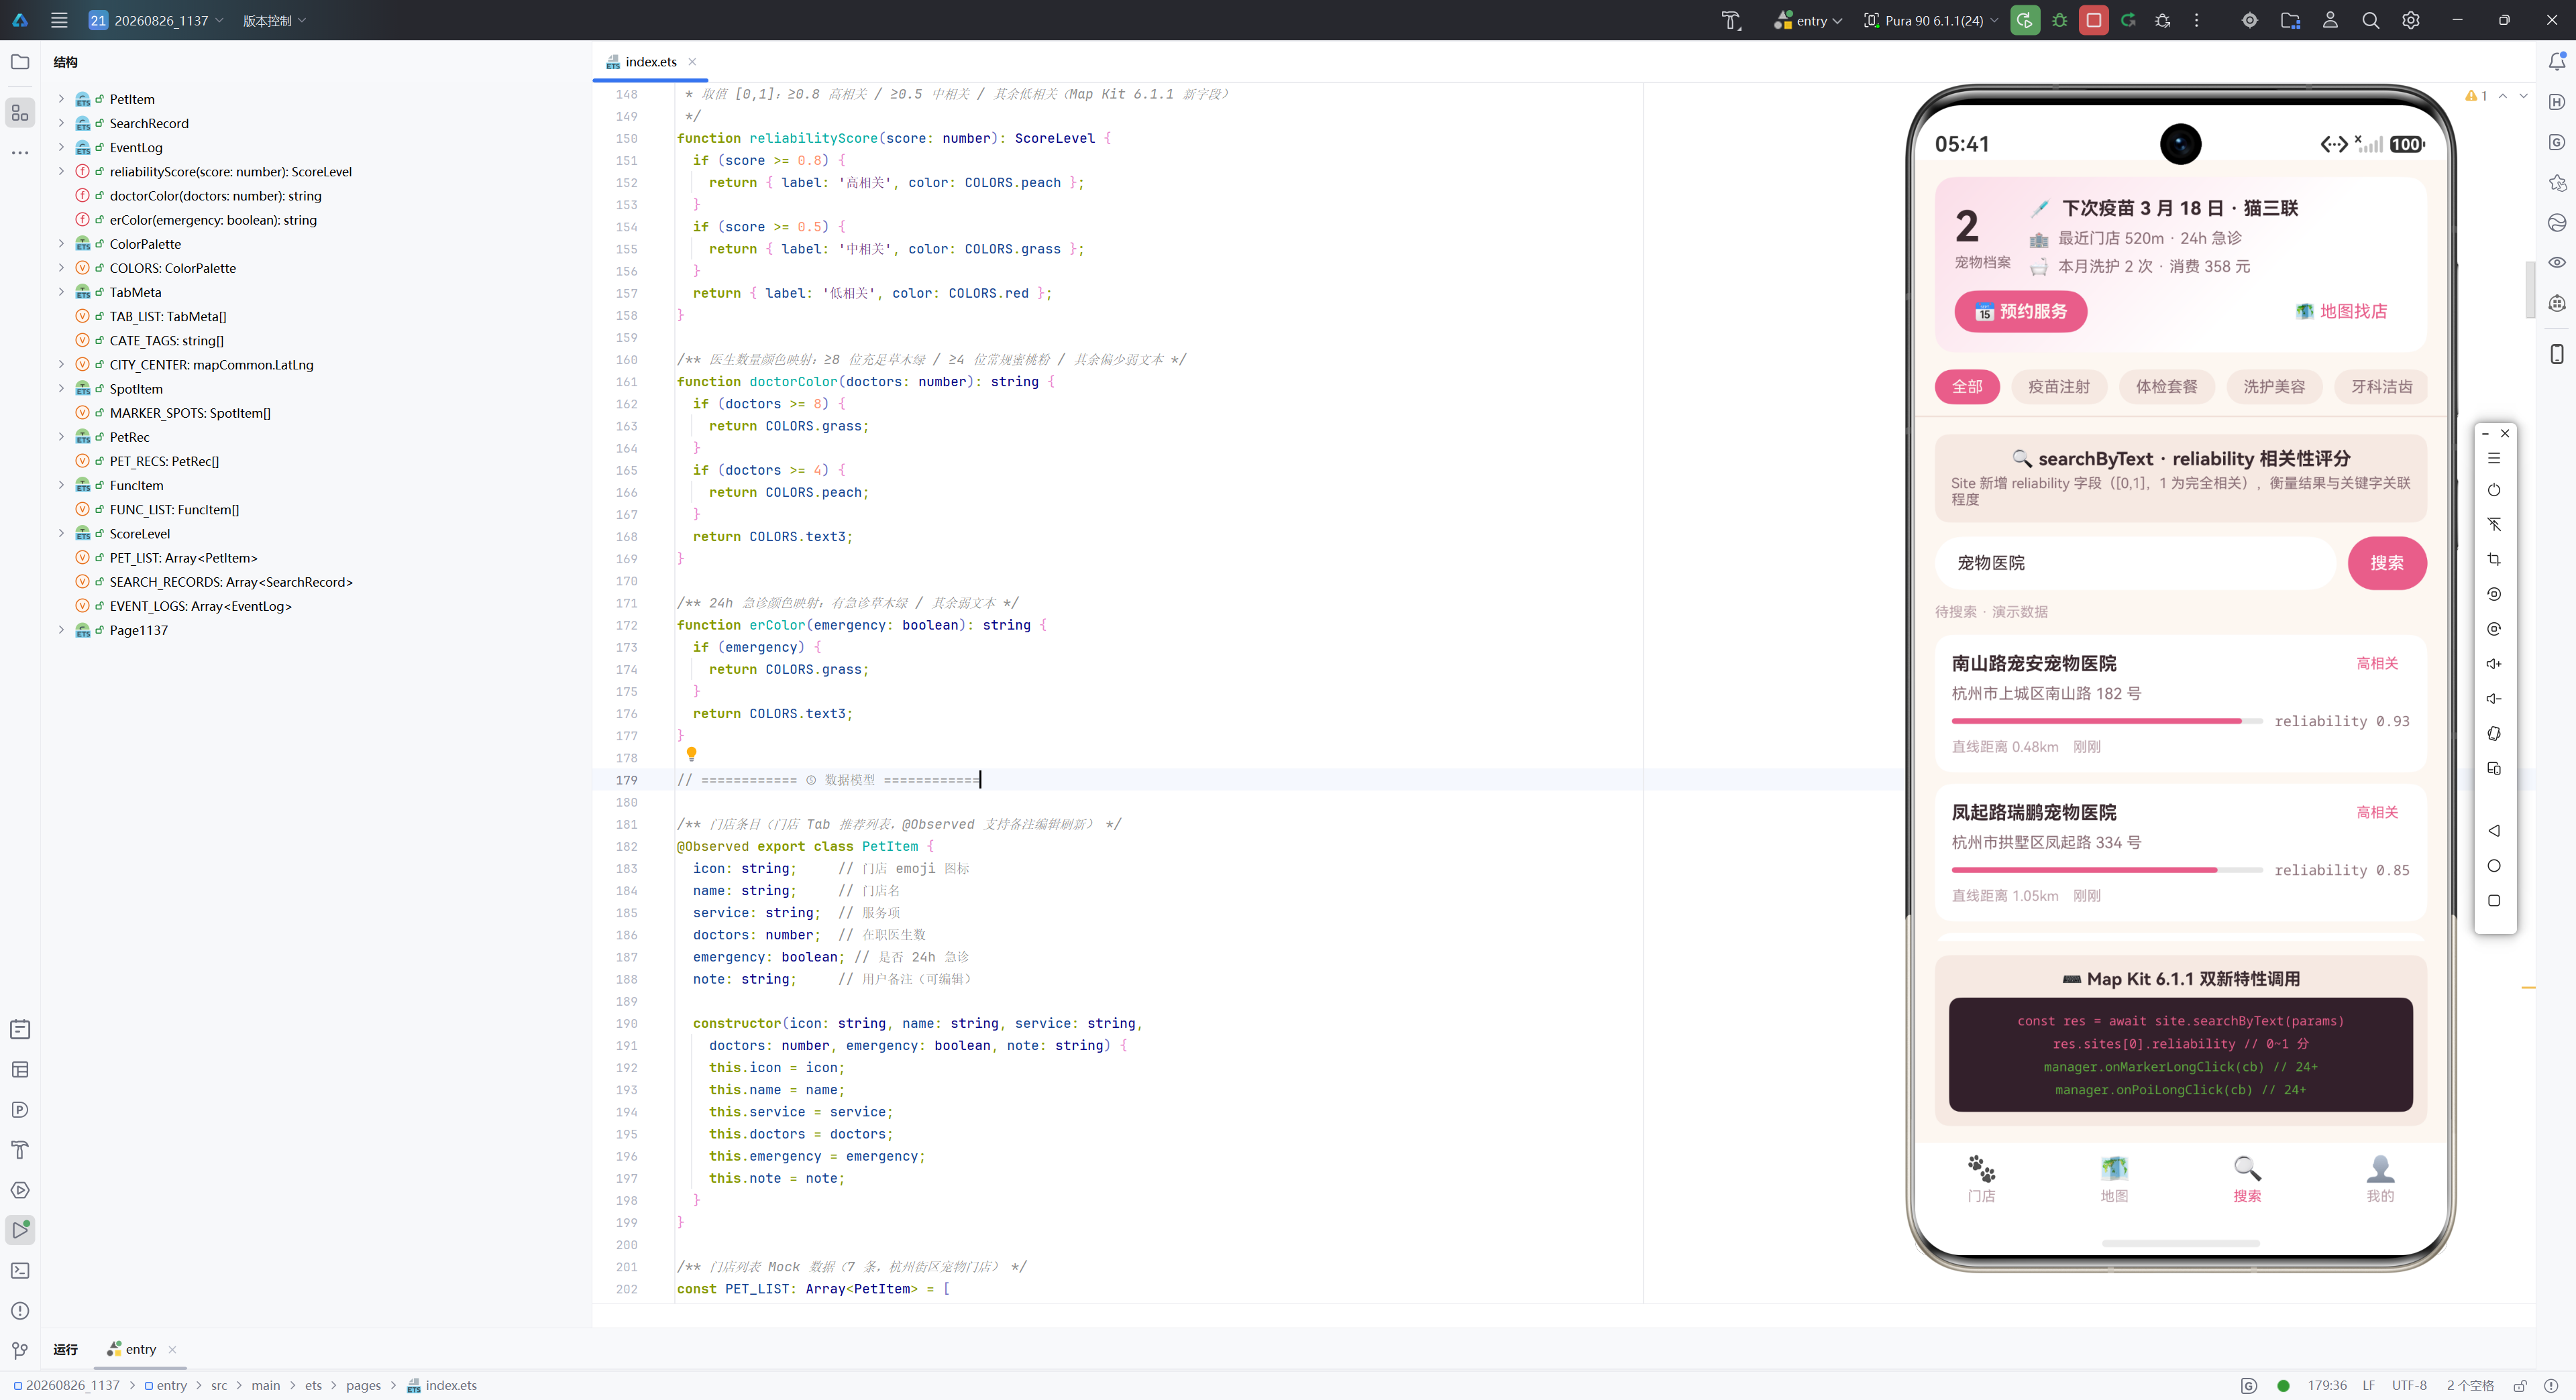This screenshot has width=2576, height=1400.
Task: Switch to the index.ets editor tab
Action: (650, 62)
